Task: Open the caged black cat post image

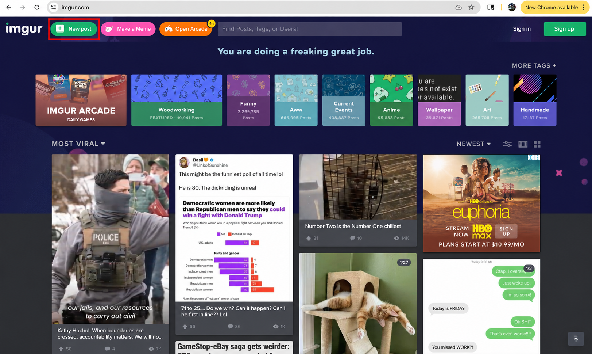Action: pos(358,187)
